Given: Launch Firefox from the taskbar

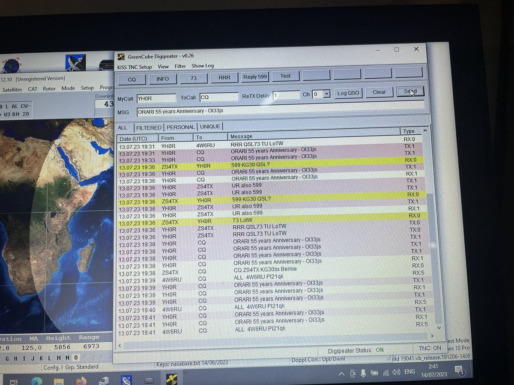Looking at the screenshot, I should click(81, 381).
